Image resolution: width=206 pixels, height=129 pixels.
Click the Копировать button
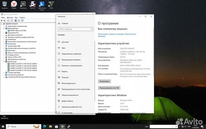104,81
